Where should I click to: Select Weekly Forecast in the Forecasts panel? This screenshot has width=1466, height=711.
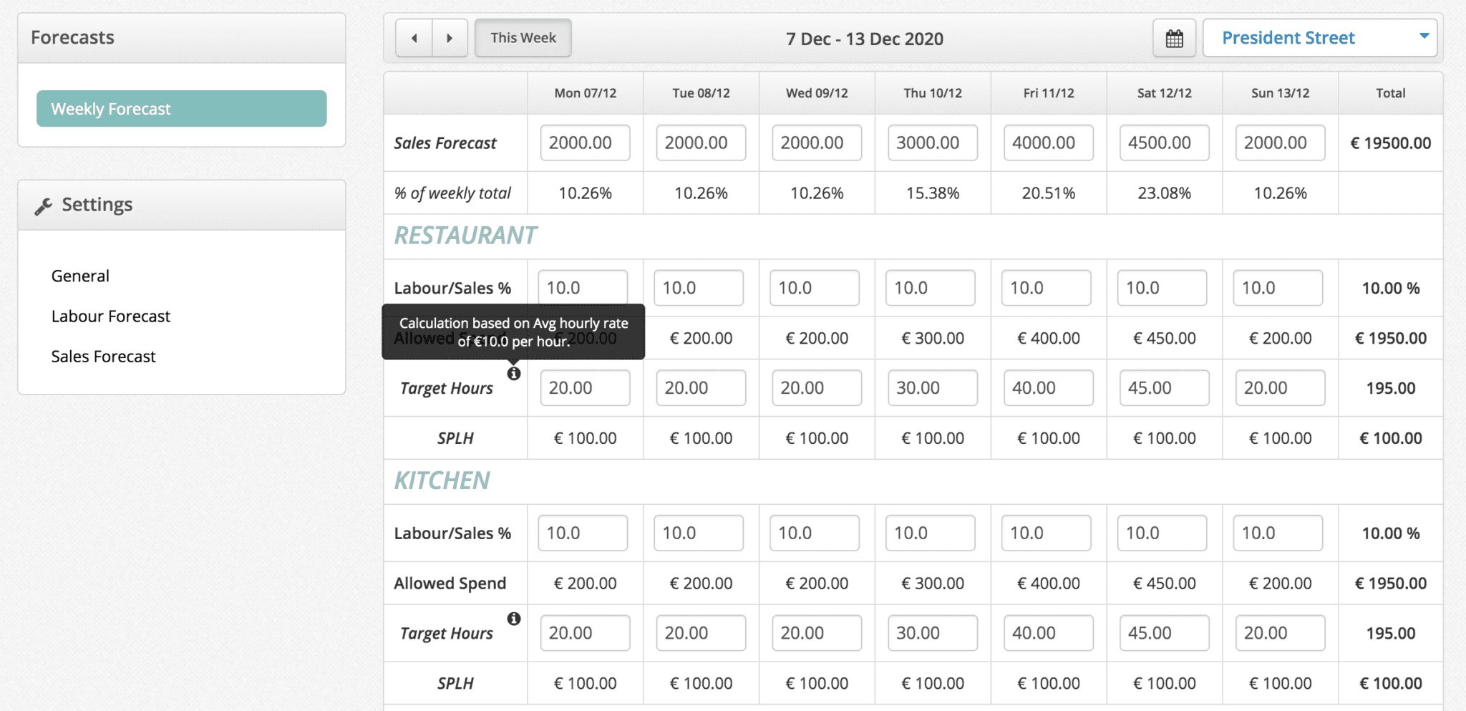(182, 109)
